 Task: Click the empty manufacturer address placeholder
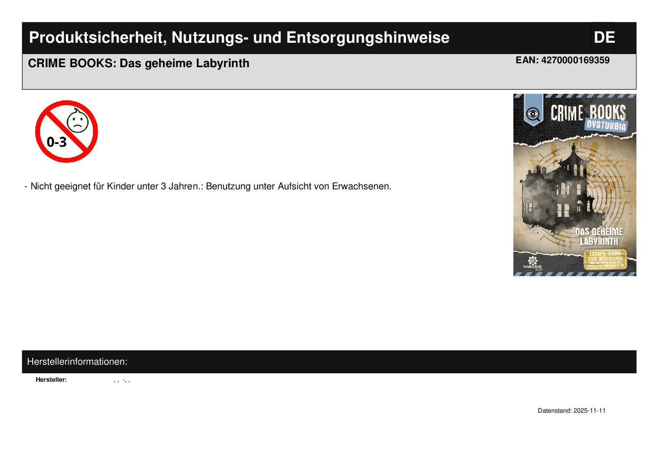click(x=122, y=380)
